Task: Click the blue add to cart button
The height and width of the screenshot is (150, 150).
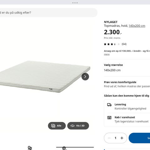Action: pos(139,138)
